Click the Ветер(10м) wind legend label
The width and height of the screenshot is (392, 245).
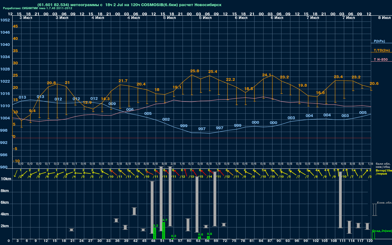[384, 170]
